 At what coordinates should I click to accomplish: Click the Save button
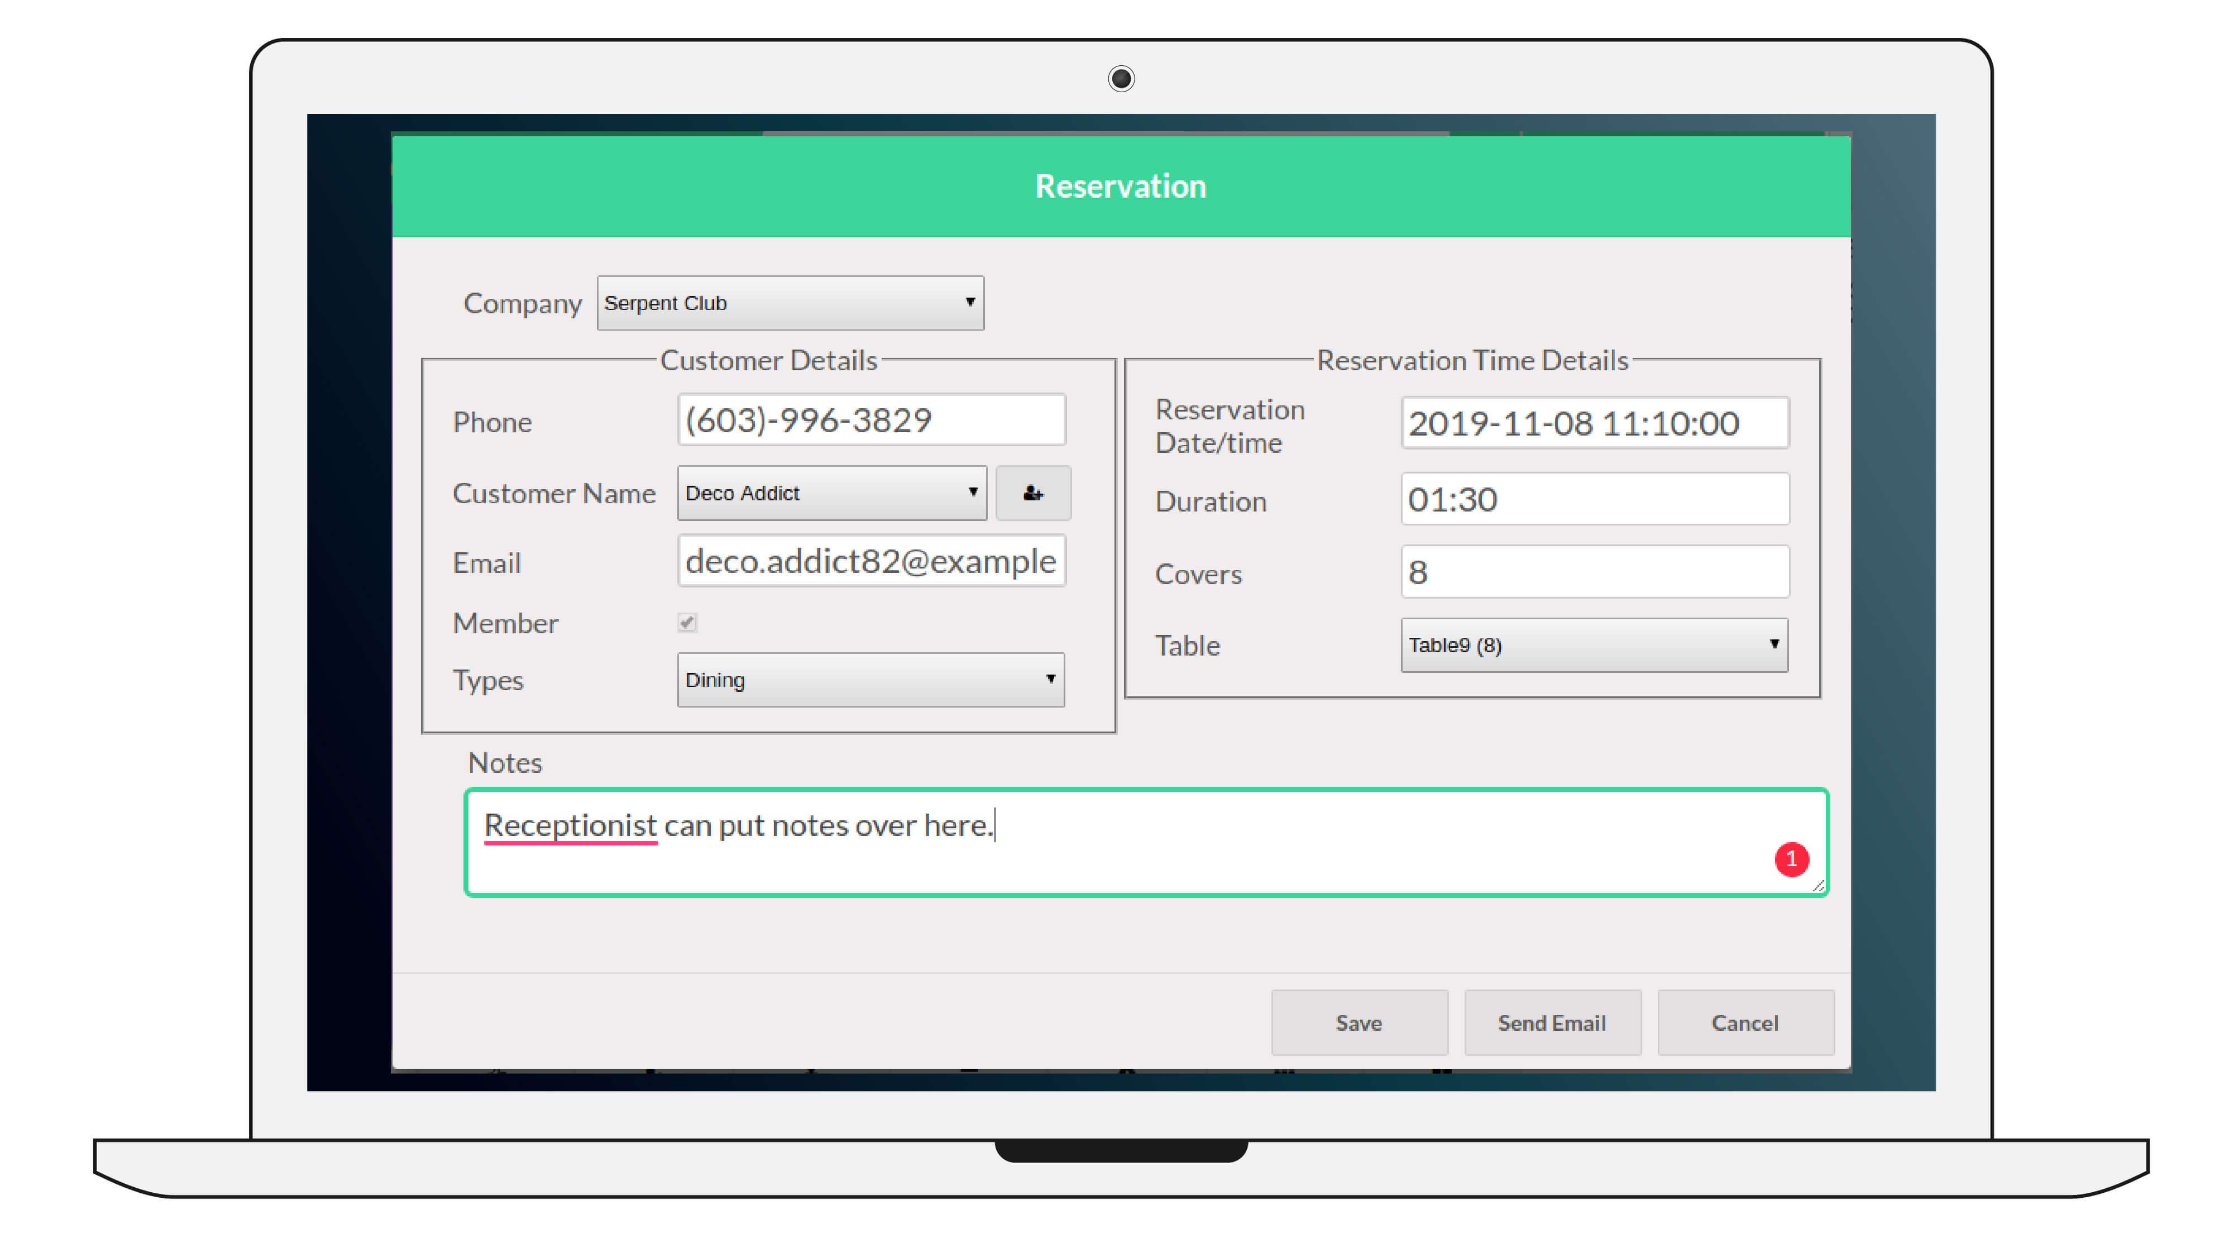point(1356,1022)
